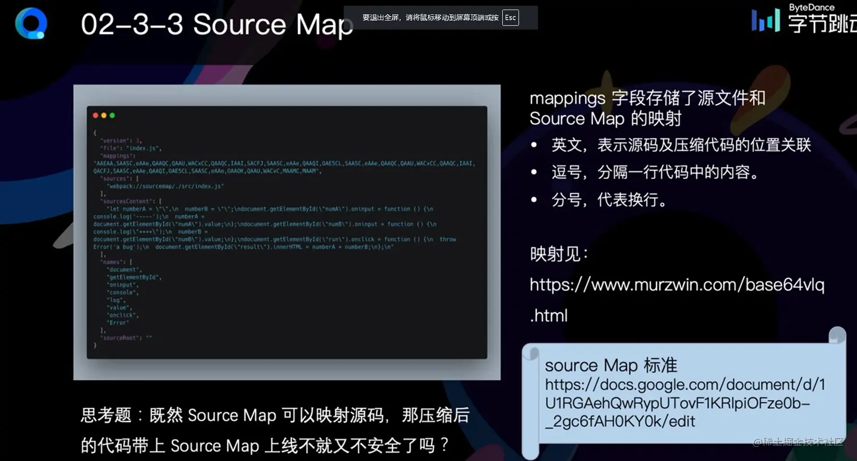Viewport: 857px width, 461px height.
Task: Click "webpack://sourcemap/./src/index.js" in the code
Action: tap(165, 186)
